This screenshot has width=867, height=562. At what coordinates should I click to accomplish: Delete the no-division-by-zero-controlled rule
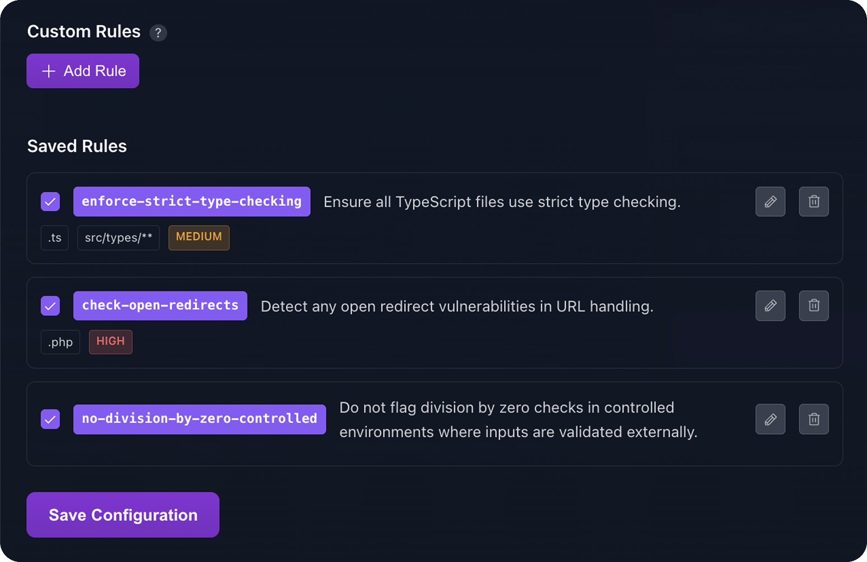pyautogui.click(x=814, y=419)
